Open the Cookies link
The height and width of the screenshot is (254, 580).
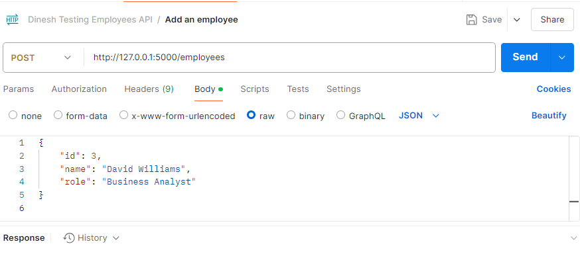553,89
